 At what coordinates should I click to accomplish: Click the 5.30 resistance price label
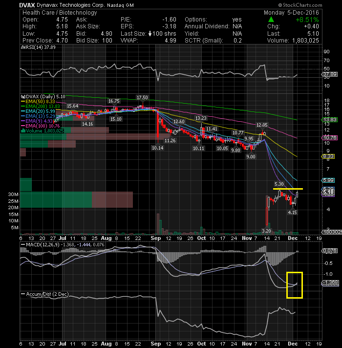point(279,184)
